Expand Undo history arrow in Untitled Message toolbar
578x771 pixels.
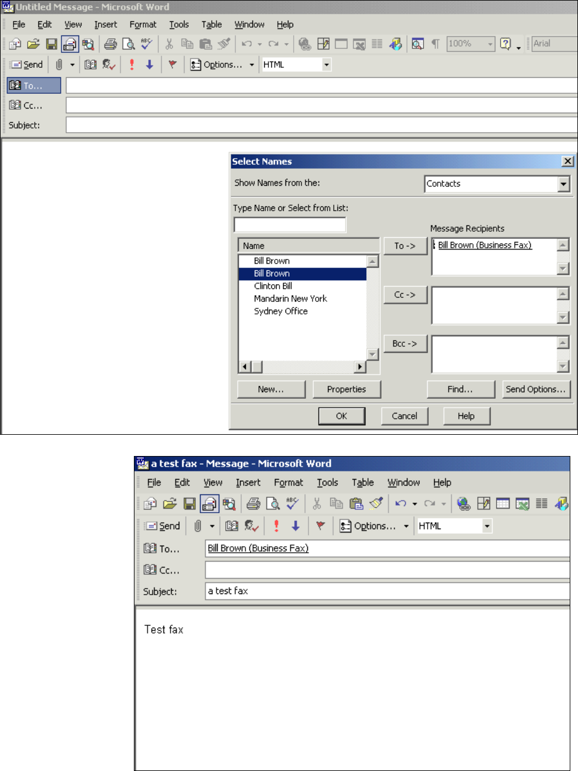(260, 44)
